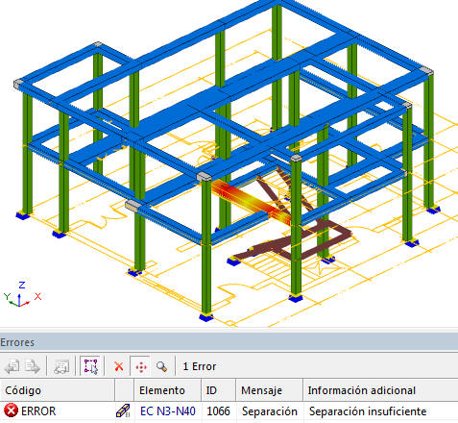
Task: Click the Mensaje column header
Action: click(261, 390)
